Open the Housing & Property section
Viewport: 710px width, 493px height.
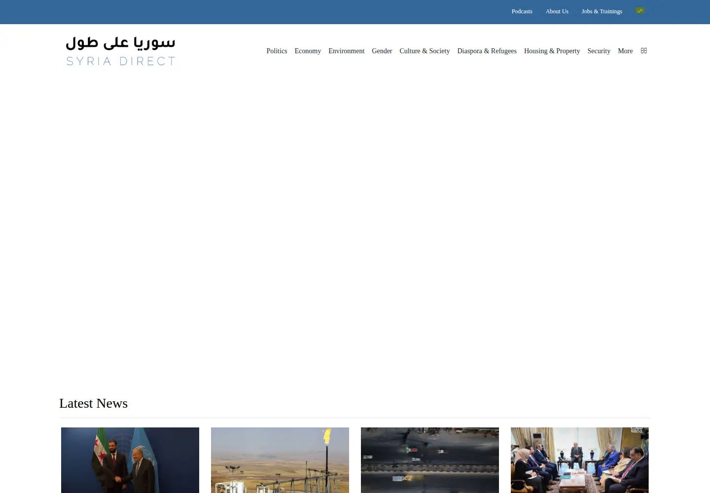coord(552,51)
